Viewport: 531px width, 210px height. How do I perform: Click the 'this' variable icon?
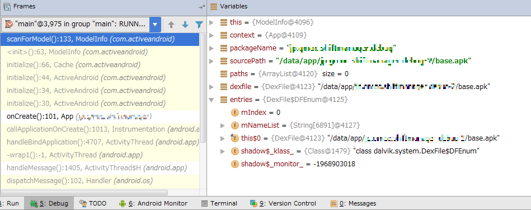point(223,22)
